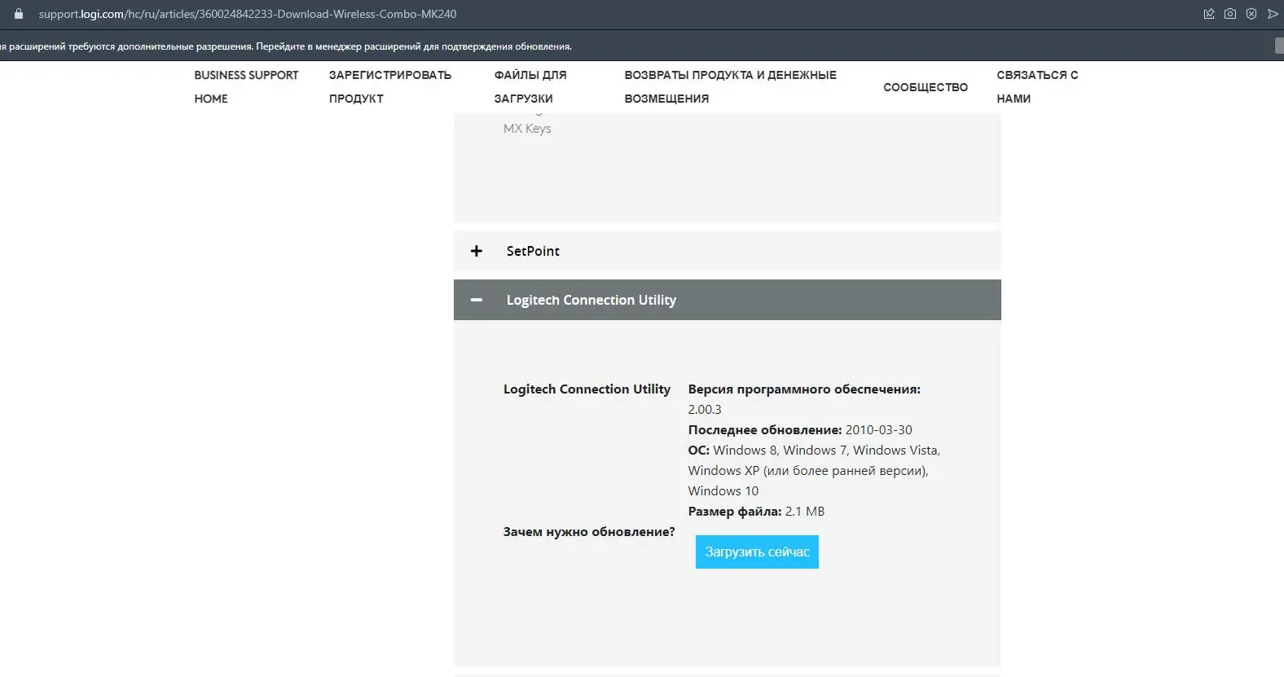Click the Logitech Connection Utility header title
Screen dimensions: 1284x677
click(x=591, y=300)
